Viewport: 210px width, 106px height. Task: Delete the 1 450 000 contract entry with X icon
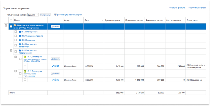click(x=58, y=66)
